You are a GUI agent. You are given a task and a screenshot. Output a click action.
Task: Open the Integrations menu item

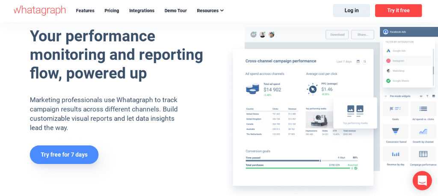(x=142, y=11)
